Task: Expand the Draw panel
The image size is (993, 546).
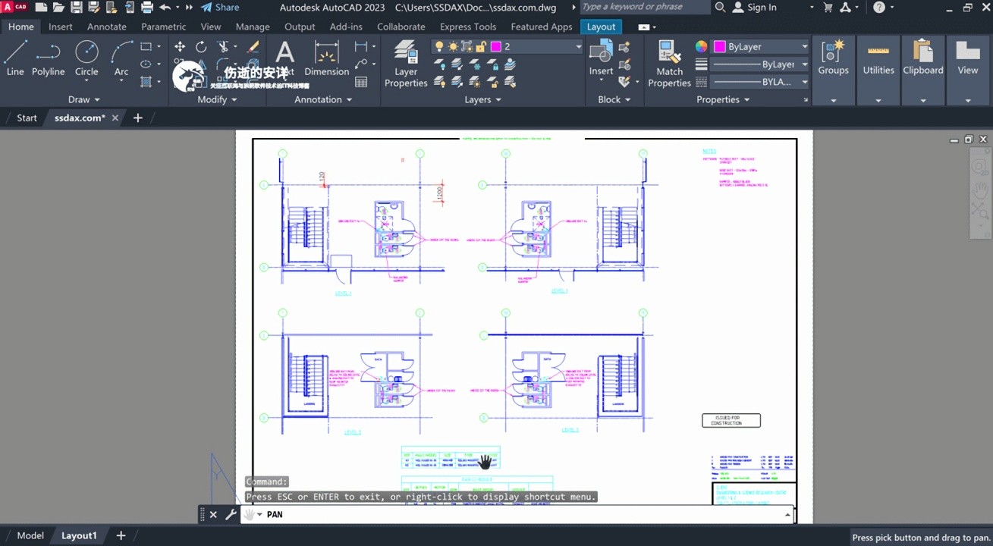Action: (83, 99)
